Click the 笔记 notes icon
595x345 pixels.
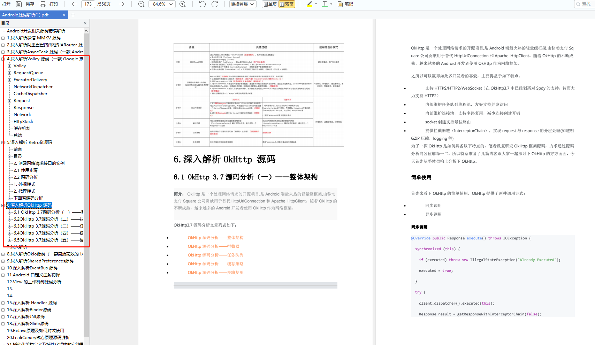(340, 4)
